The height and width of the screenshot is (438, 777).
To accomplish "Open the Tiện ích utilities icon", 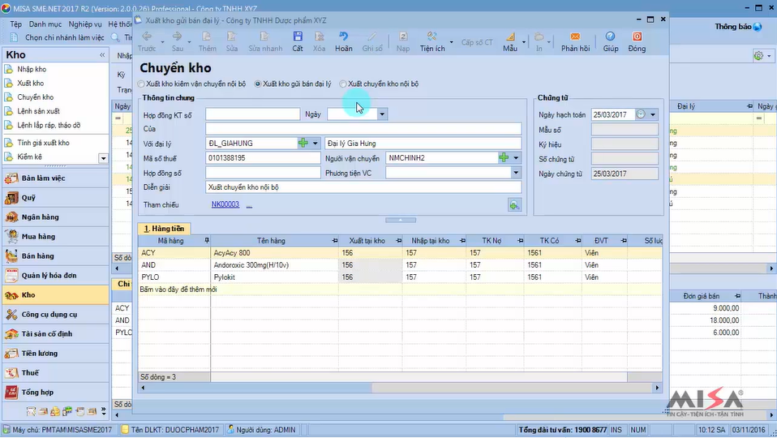I will [x=431, y=36].
